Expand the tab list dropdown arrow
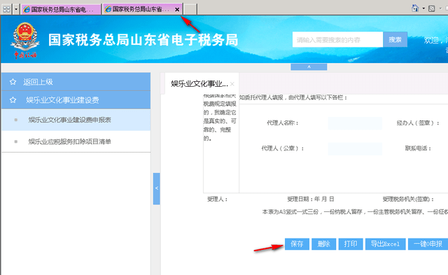 [16, 9]
